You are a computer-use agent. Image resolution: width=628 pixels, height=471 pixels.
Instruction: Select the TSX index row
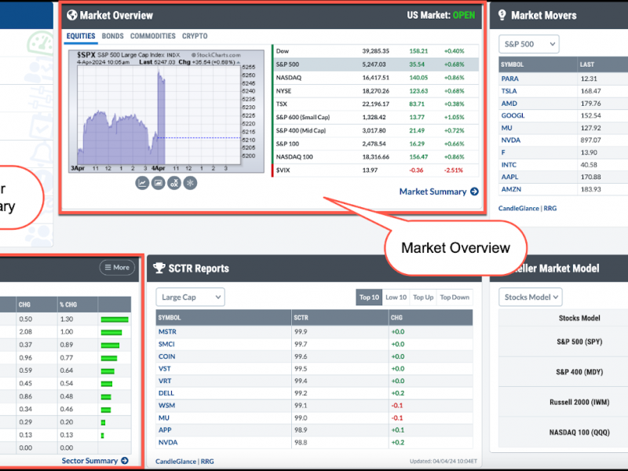(377, 104)
